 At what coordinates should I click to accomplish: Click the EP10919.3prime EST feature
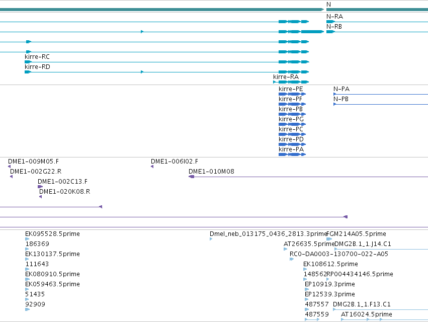coord(330,284)
